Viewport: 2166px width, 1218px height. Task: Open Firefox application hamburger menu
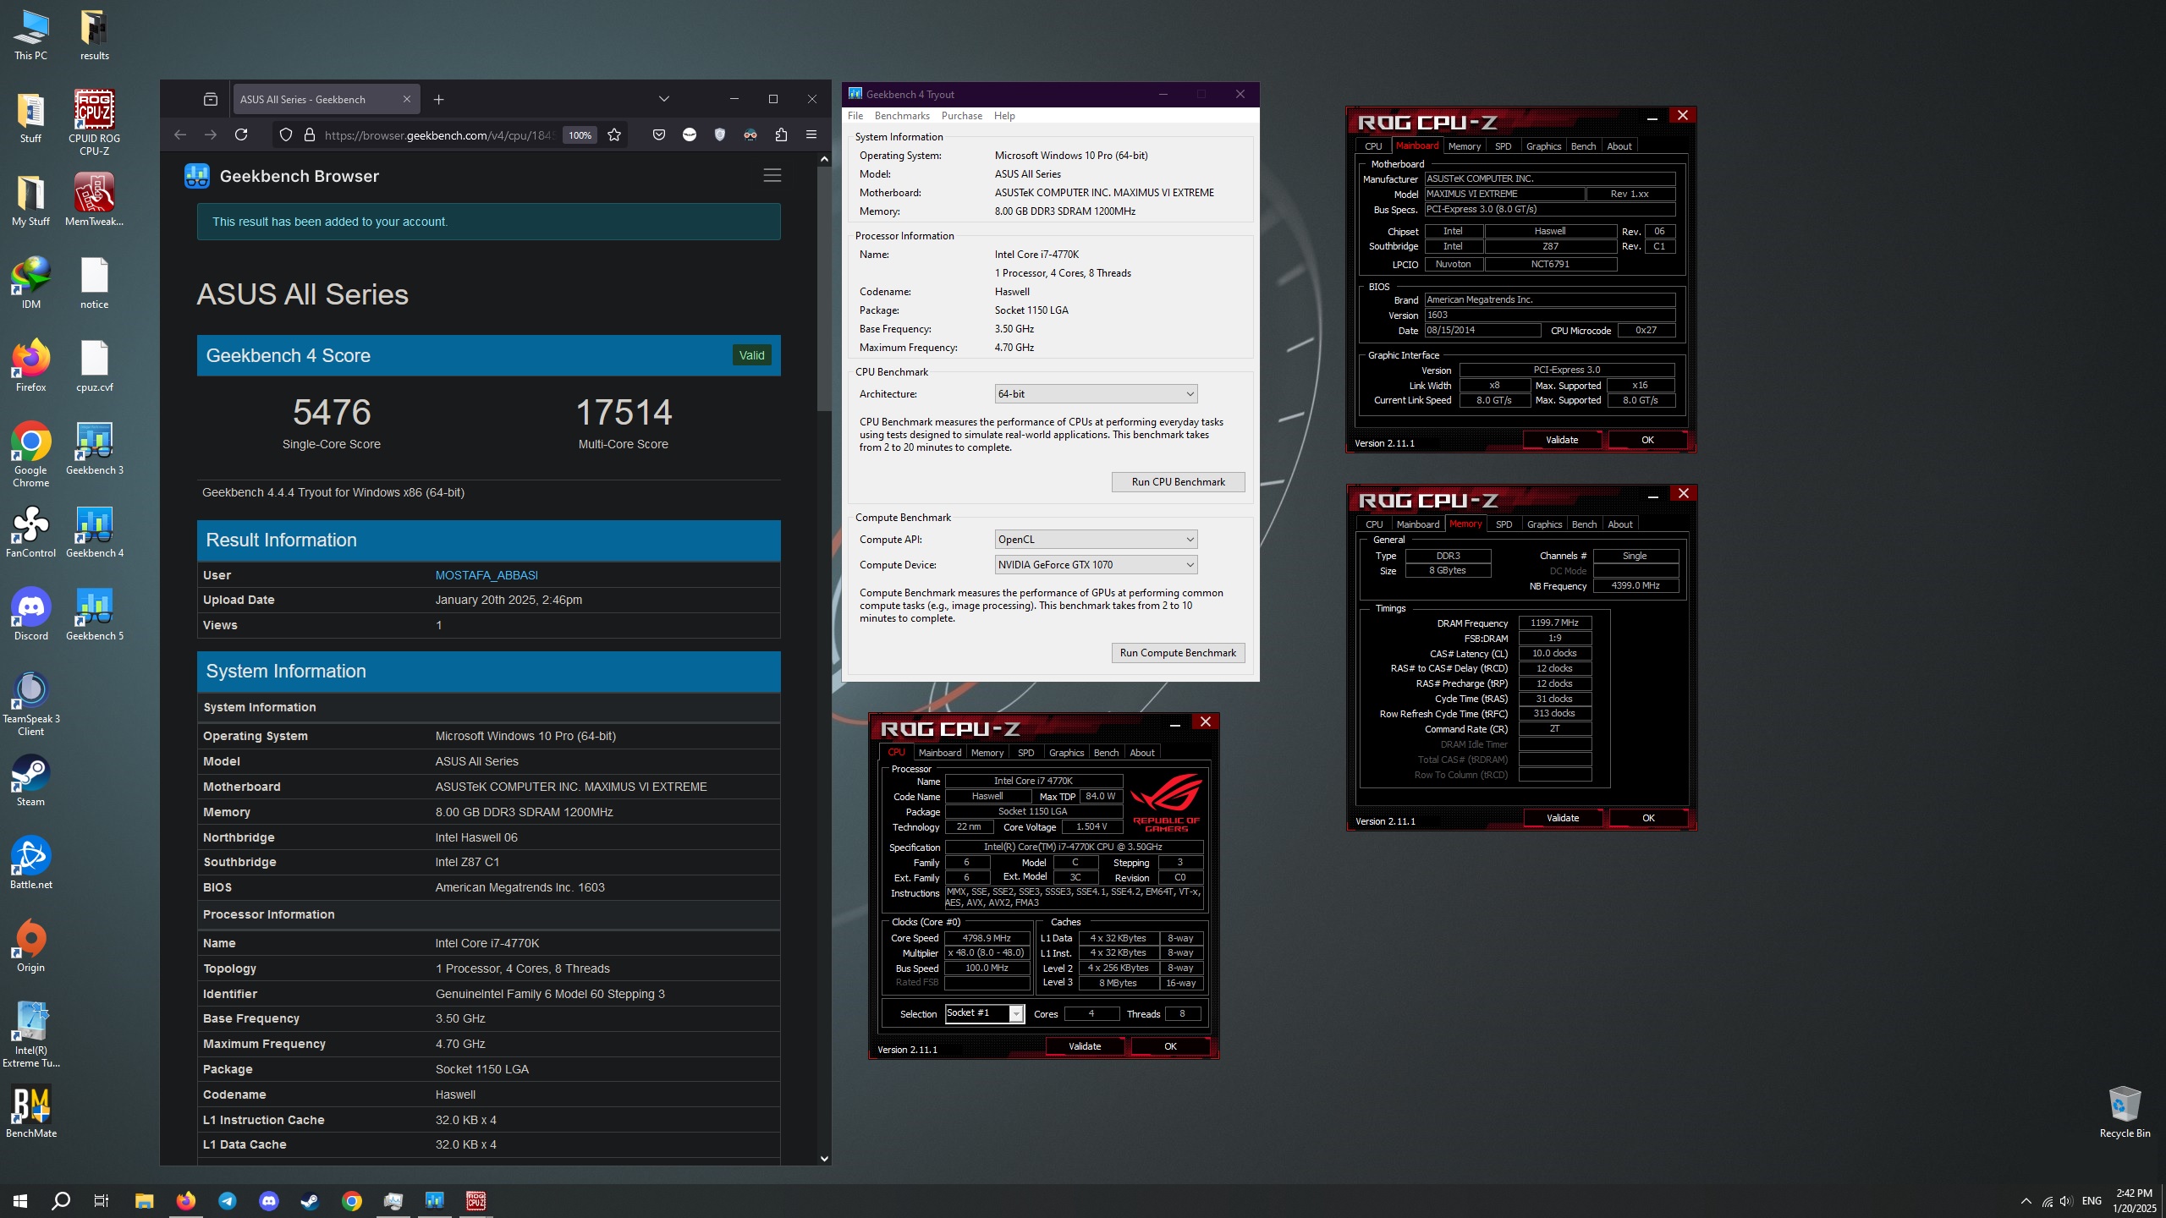point(811,134)
